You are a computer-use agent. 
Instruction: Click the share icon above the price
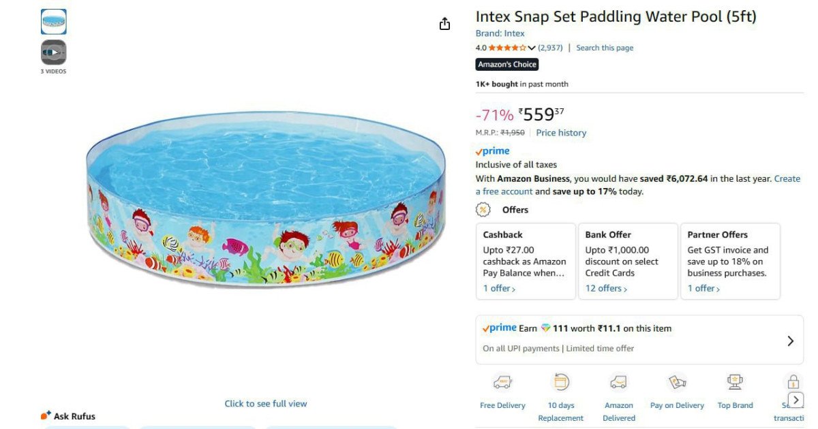click(x=444, y=23)
